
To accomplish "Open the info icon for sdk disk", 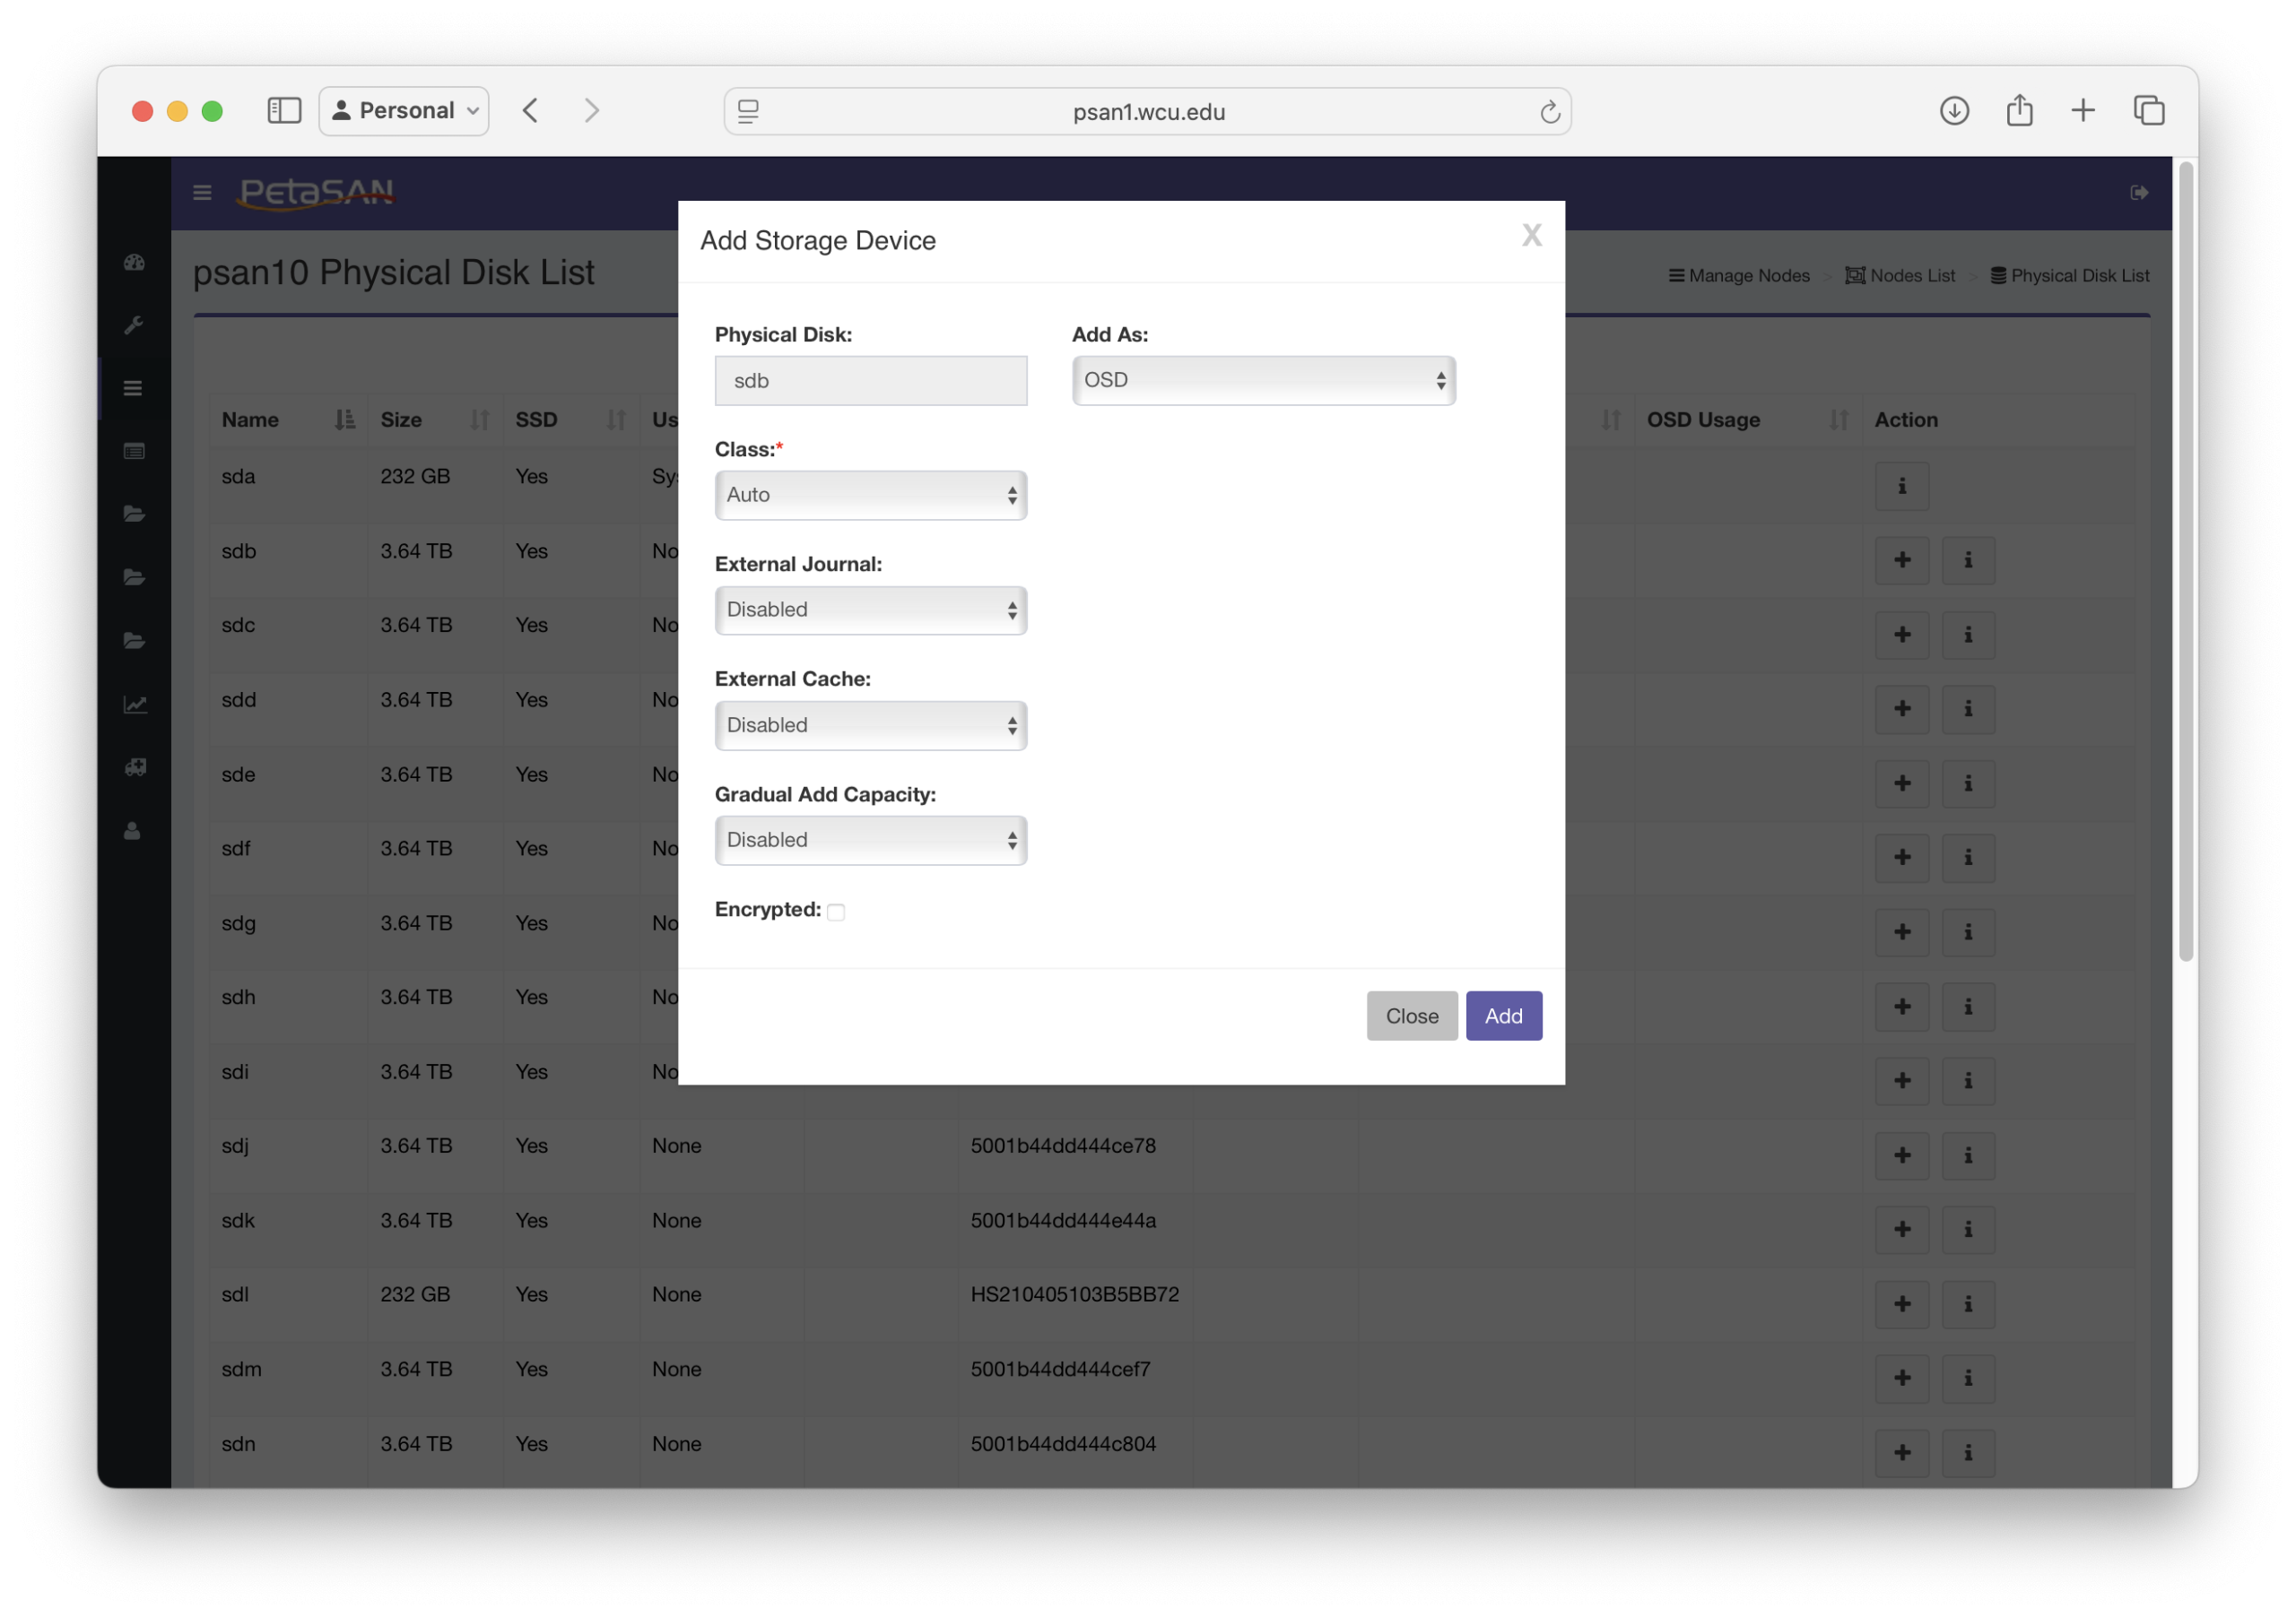I will (1967, 1229).
